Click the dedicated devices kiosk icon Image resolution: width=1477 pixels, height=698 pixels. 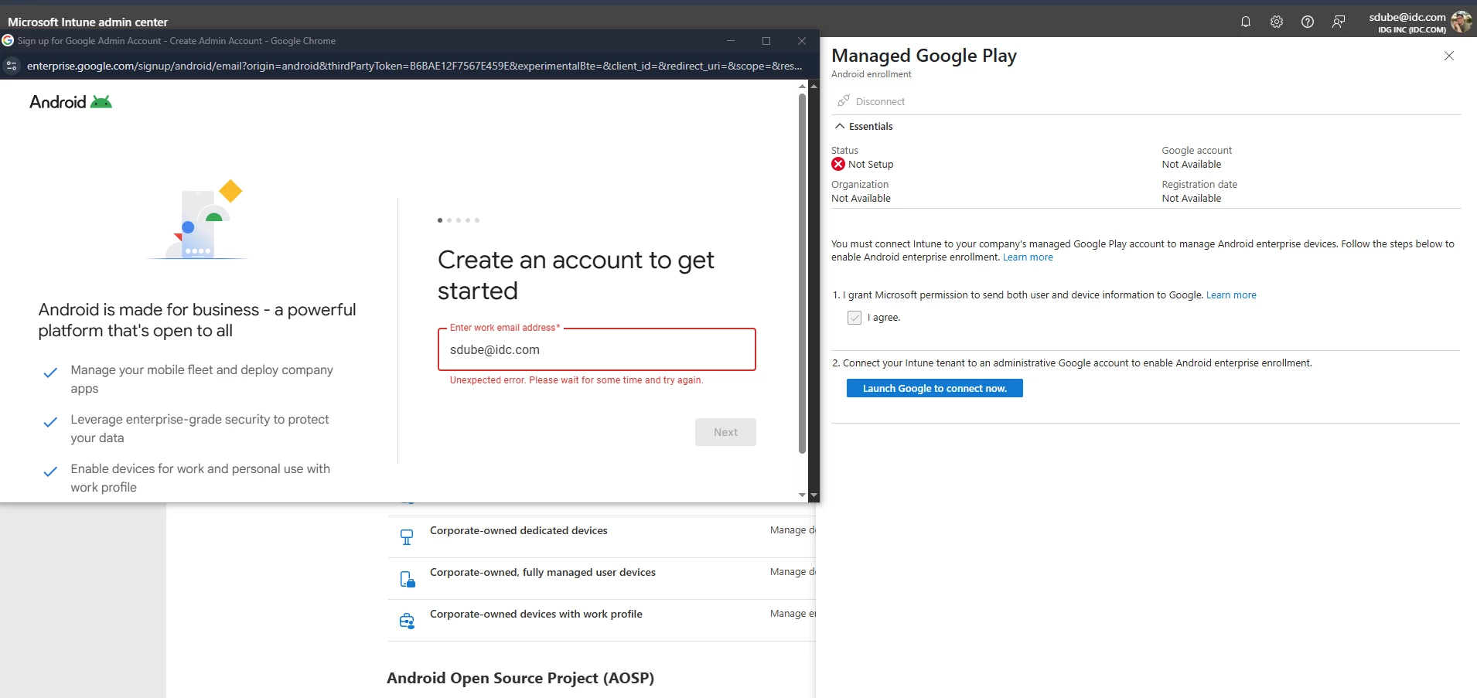(407, 537)
